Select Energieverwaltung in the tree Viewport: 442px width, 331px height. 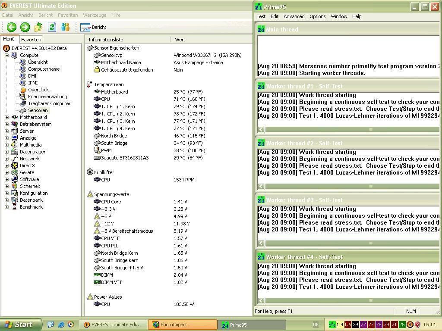pos(47,97)
